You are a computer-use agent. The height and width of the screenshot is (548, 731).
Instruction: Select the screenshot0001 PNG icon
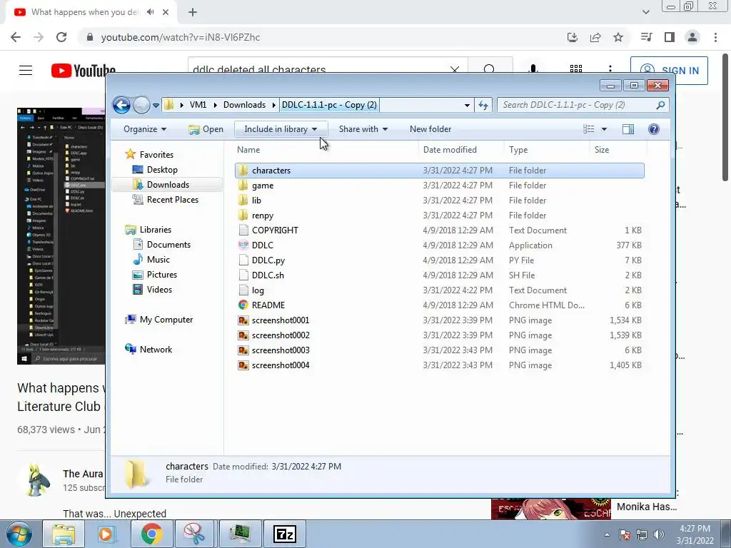click(x=243, y=320)
